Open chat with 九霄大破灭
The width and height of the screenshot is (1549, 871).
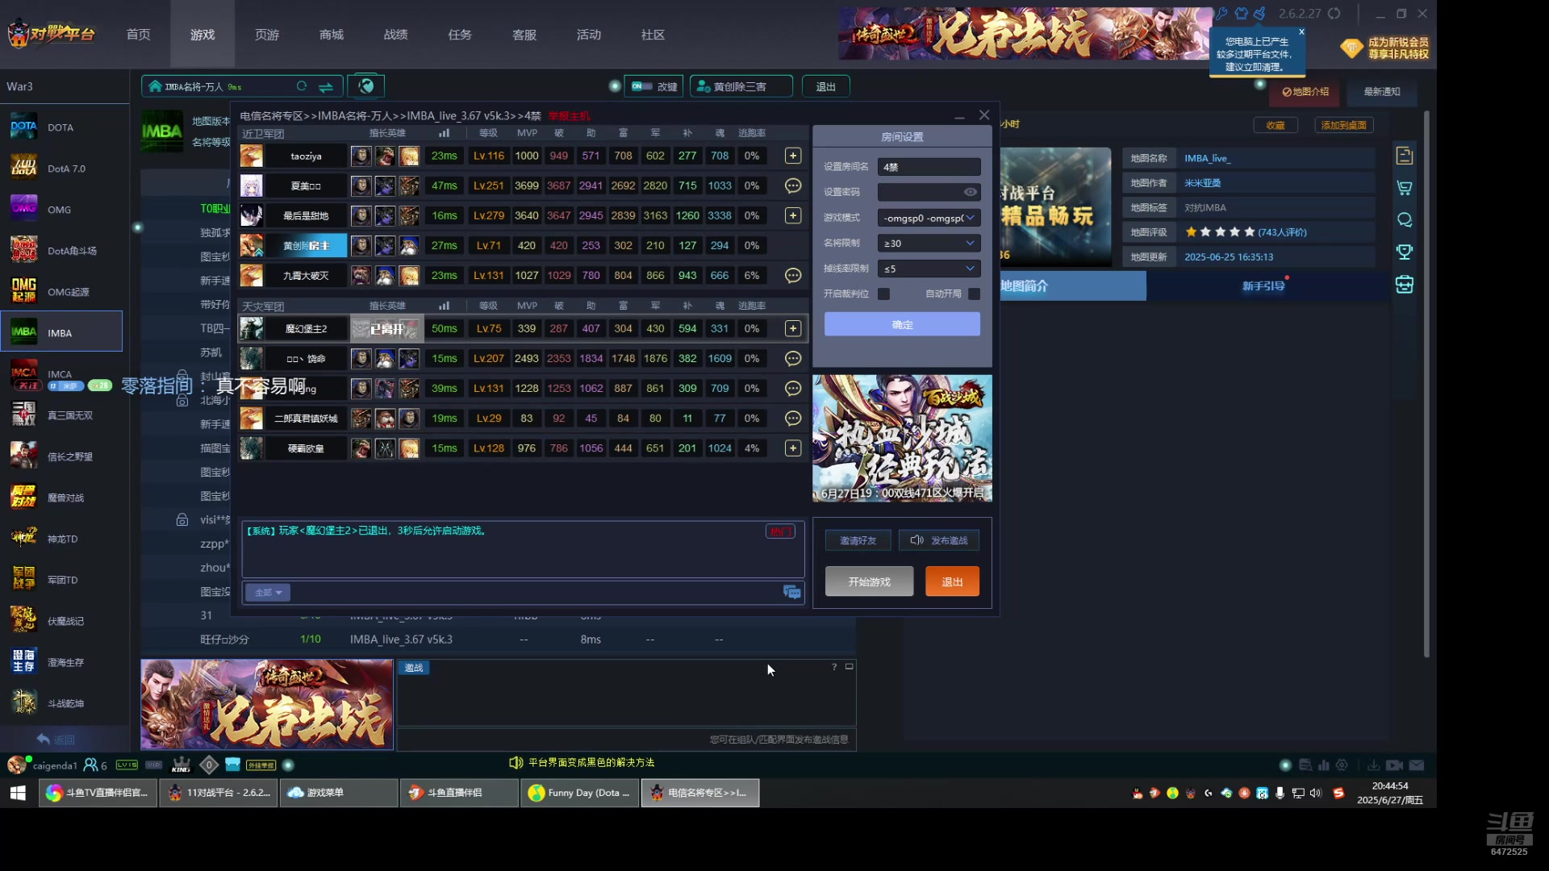tap(793, 275)
